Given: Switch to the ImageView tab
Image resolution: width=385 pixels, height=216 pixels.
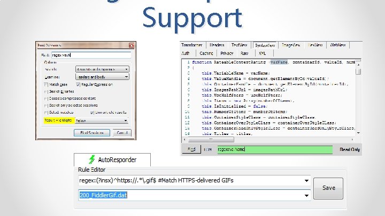Looking at the screenshot, I should [291, 45].
